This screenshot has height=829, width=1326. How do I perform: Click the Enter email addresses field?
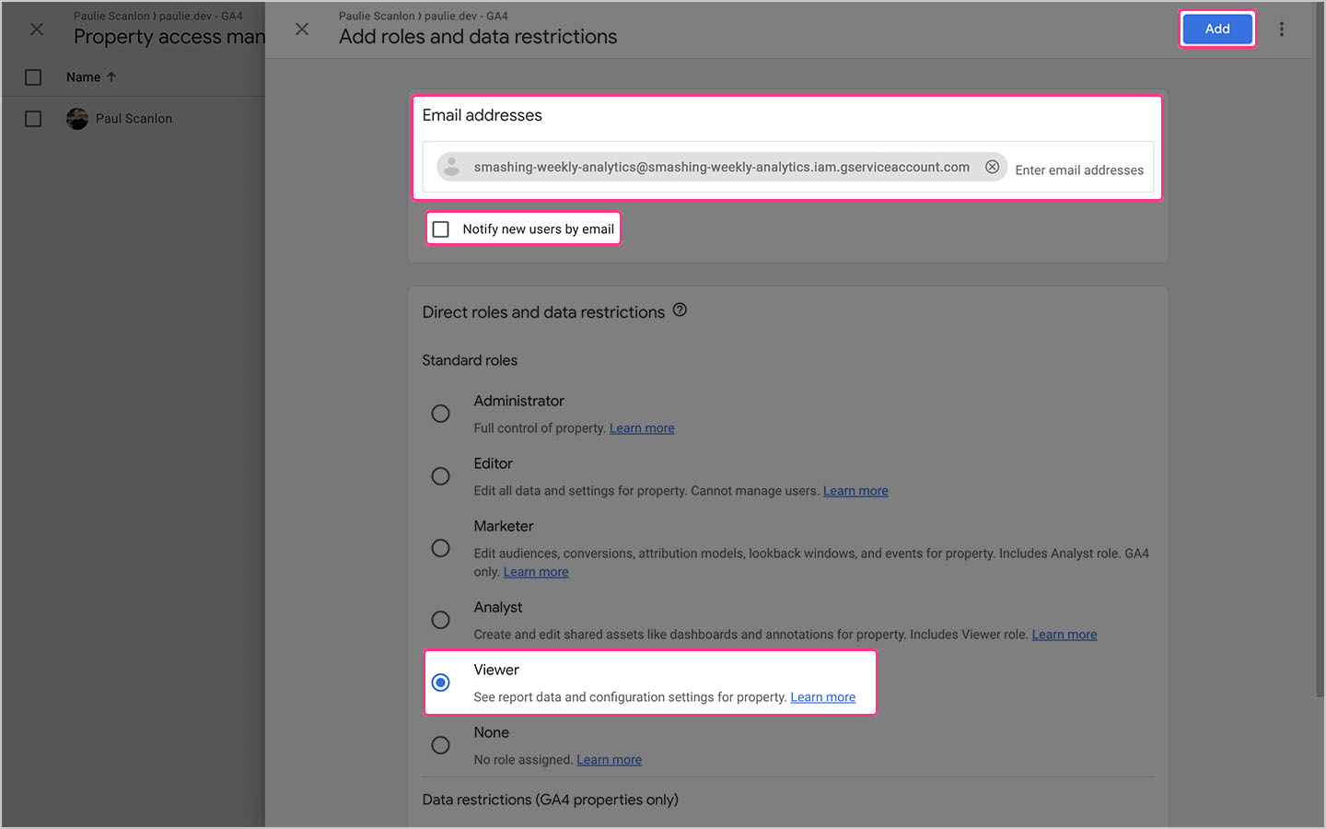click(1078, 169)
